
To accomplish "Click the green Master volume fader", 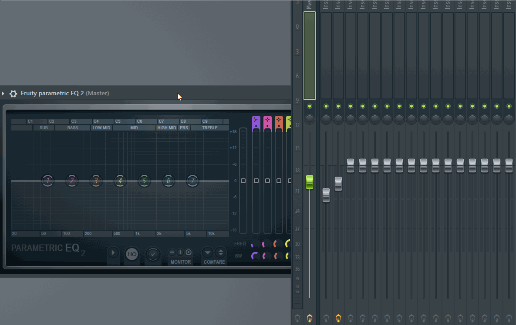I will 309,182.
